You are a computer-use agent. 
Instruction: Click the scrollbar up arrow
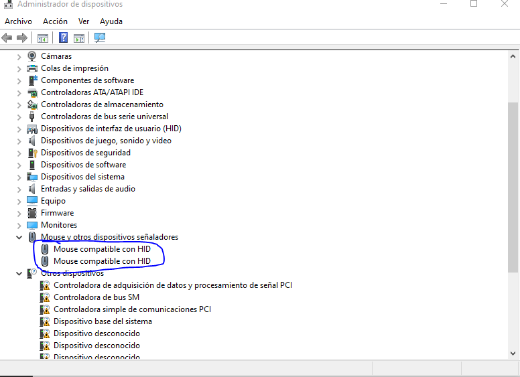(513, 57)
